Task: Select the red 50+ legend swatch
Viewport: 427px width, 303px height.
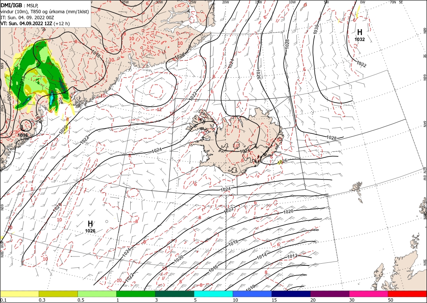Action: point(407,294)
